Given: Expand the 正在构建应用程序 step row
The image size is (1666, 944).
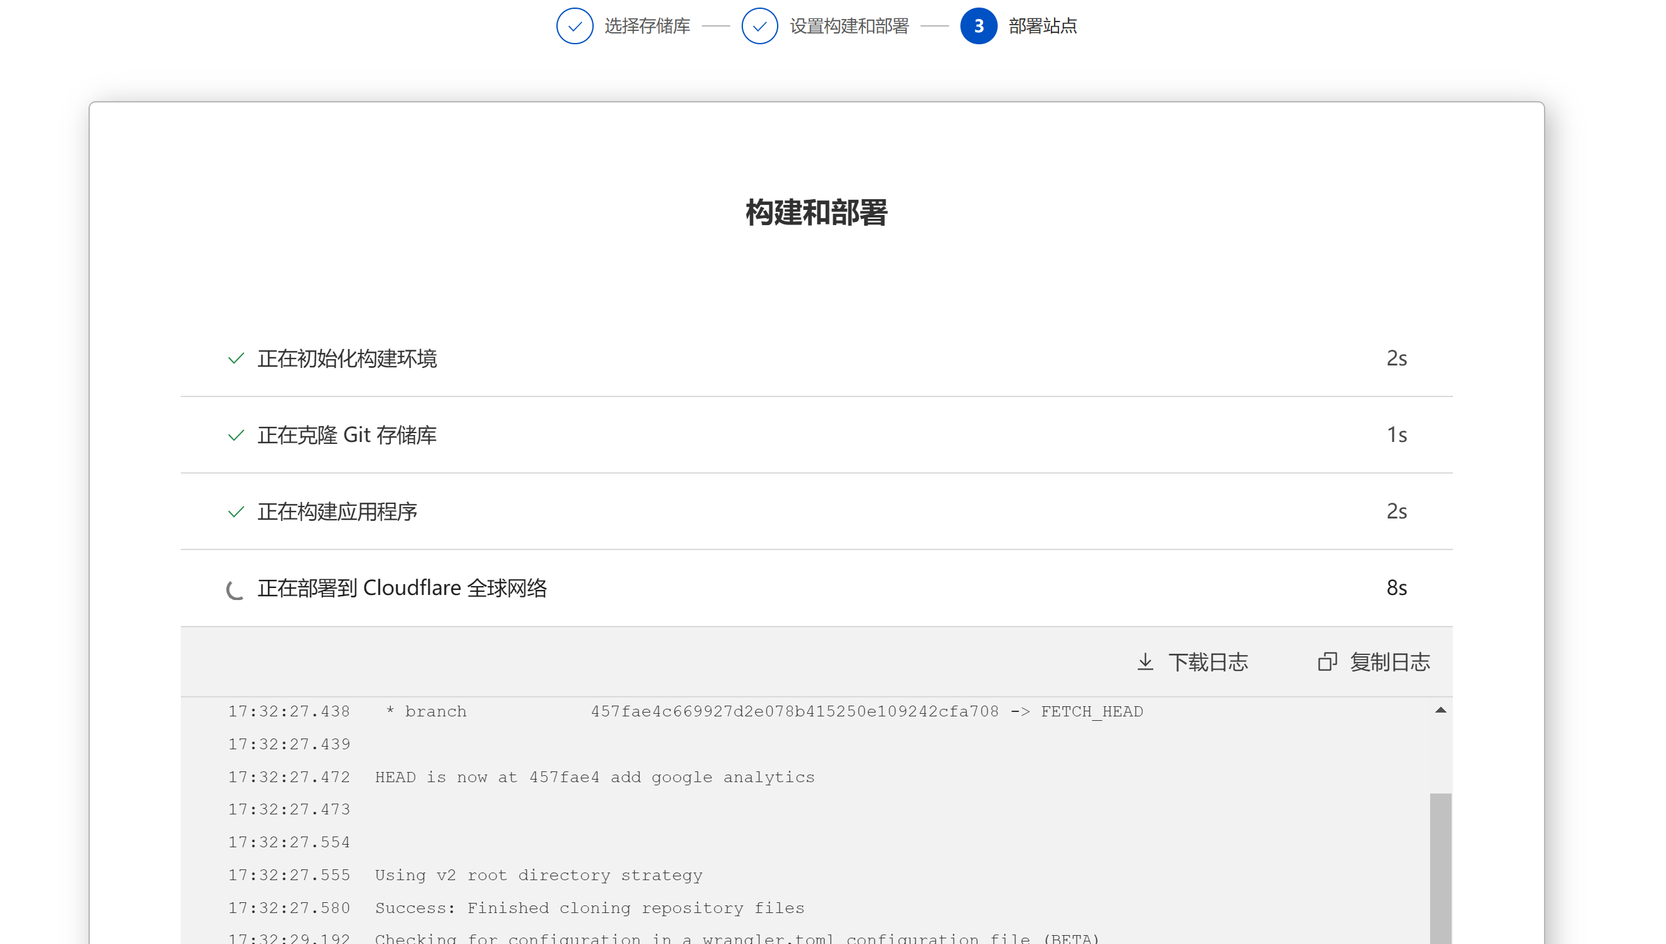Looking at the screenshot, I should [816, 512].
